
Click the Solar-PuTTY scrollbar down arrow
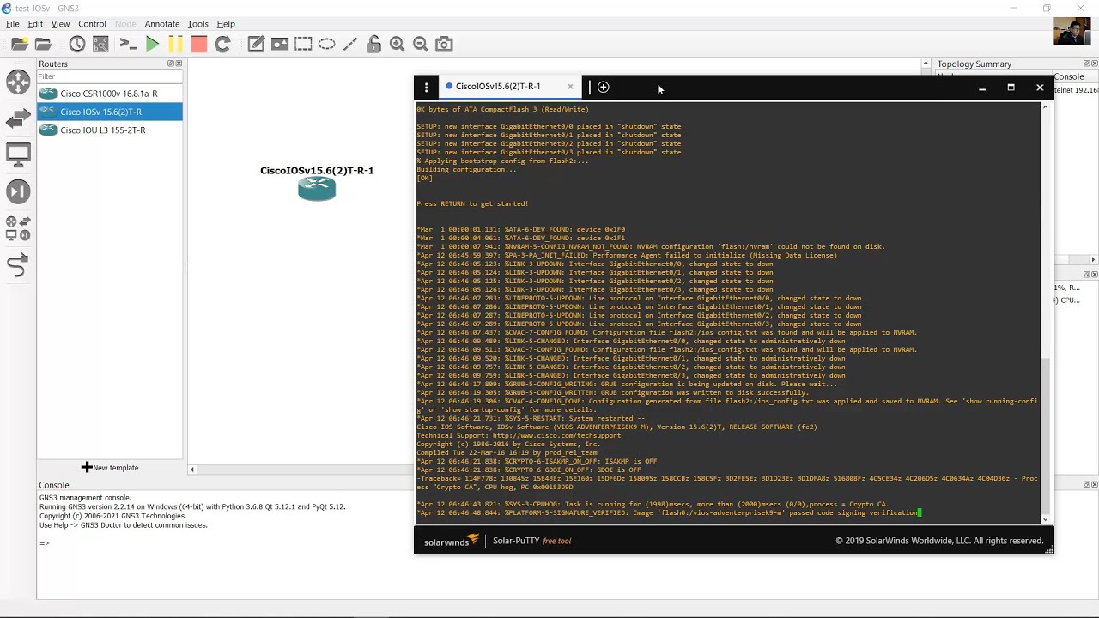[x=1045, y=519]
